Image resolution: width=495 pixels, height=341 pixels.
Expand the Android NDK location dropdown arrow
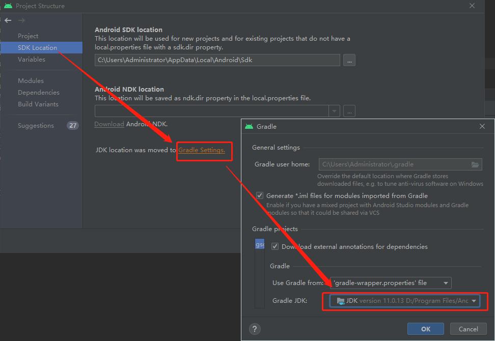pos(334,111)
